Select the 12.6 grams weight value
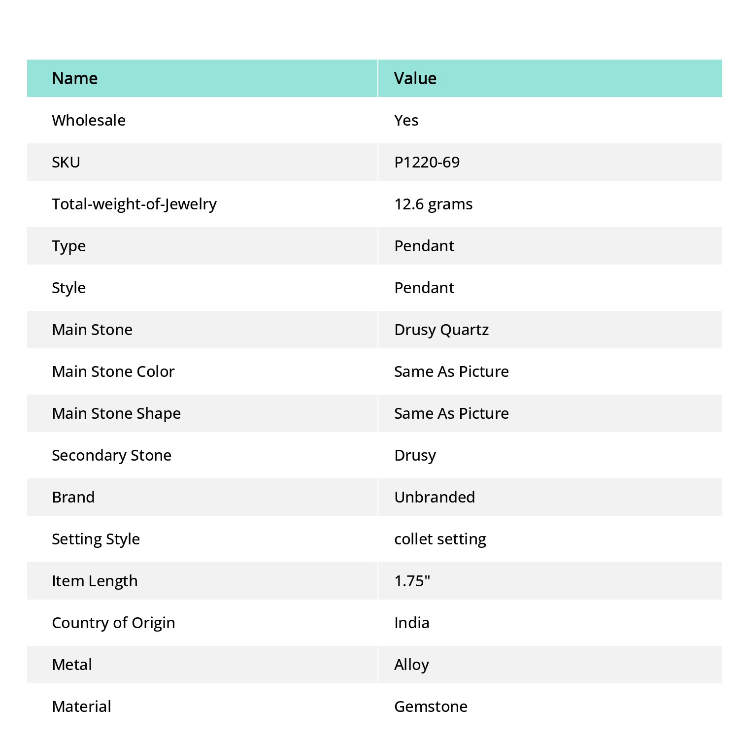 click(433, 204)
